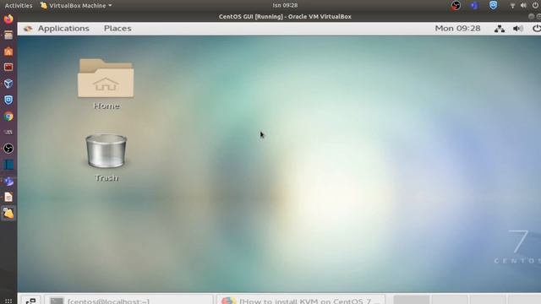Show applications grid in Ubuntu dock
541x304 pixels.
click(8, 301)
